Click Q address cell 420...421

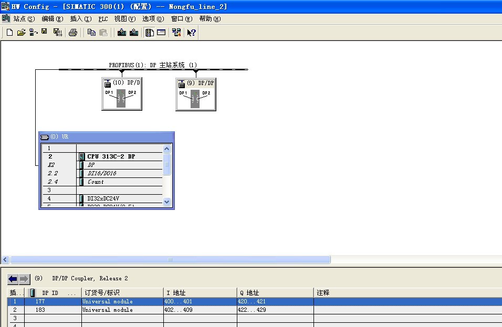pos(275,301)
